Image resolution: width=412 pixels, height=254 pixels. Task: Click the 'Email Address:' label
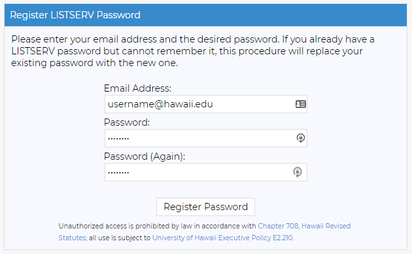137,88
